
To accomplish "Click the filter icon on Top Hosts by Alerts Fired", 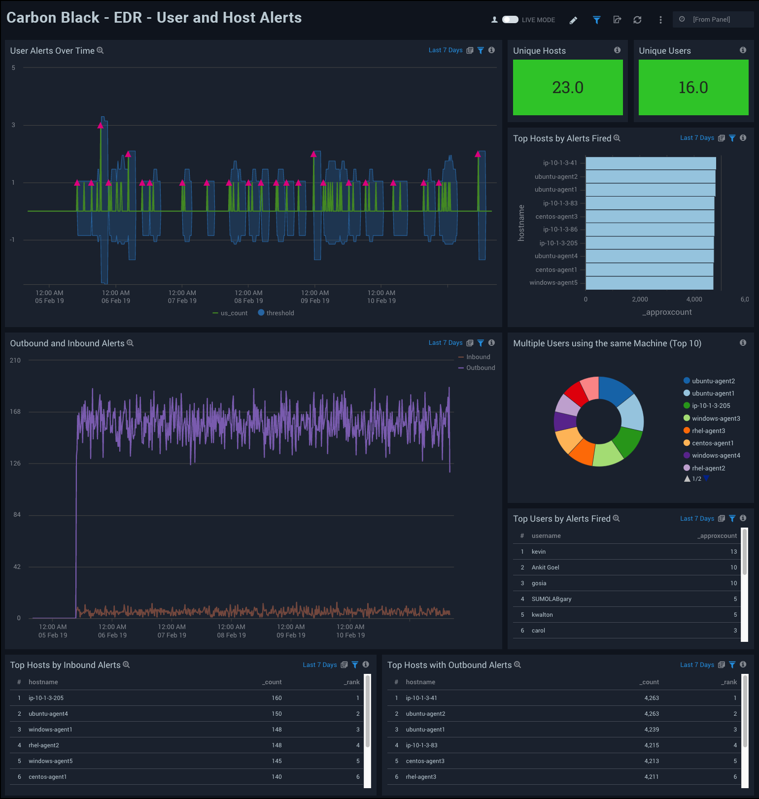I will 732,138.
